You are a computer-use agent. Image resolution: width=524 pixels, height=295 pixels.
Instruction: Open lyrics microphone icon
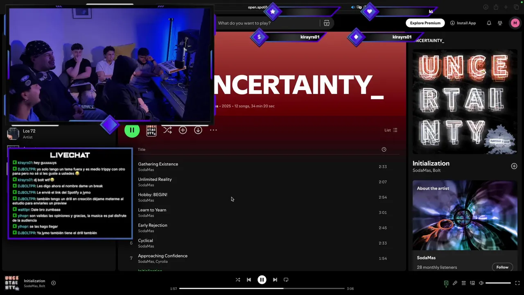[455, 283]
